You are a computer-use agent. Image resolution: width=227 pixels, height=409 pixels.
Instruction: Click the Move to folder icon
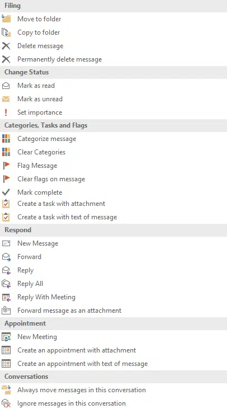[6, 19]
